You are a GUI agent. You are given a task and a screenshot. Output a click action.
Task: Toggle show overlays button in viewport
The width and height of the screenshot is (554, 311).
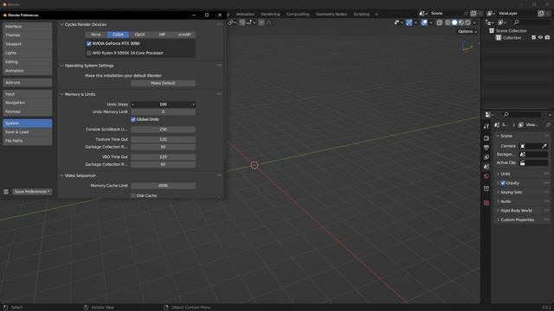[424, 22]
